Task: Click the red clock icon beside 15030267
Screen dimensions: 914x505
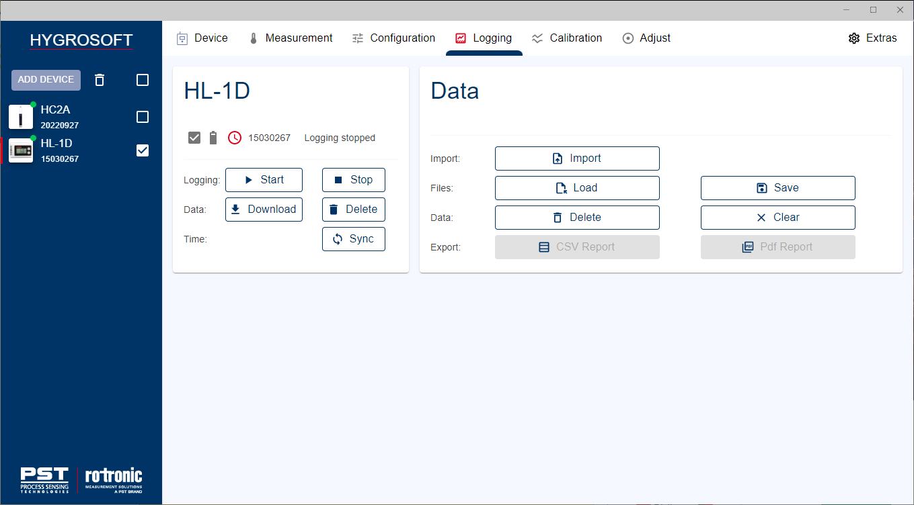Action: pyautogui.click(x=234, y=138)
